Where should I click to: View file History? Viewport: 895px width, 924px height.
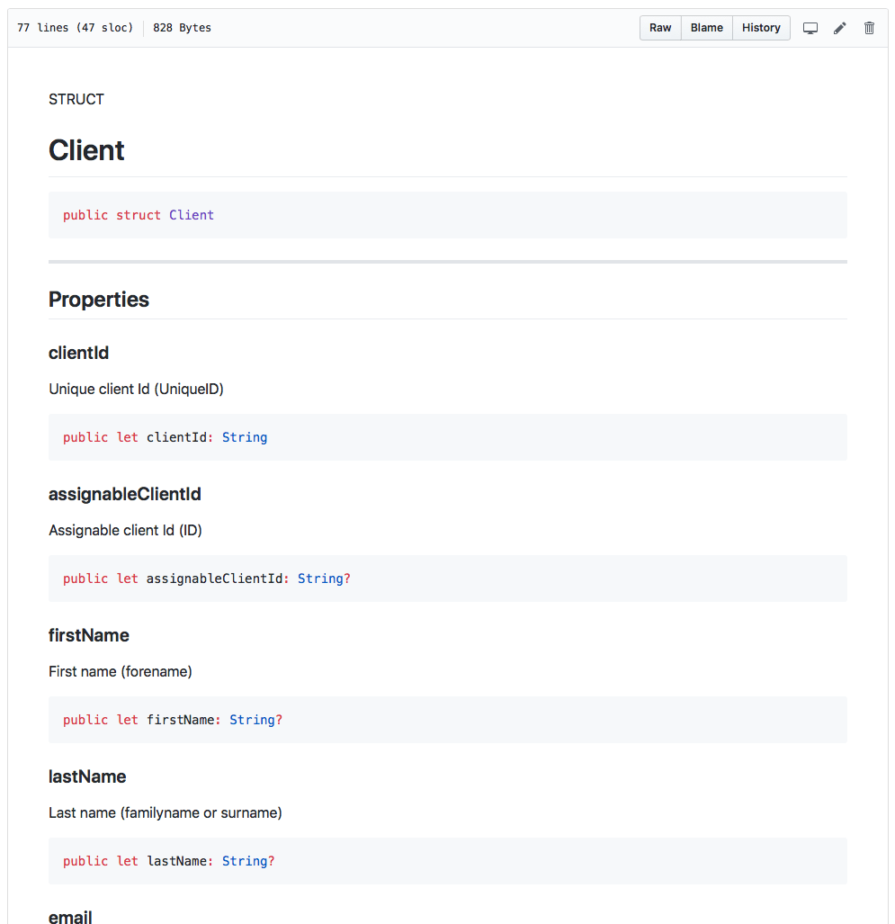(x=761, y=28)
